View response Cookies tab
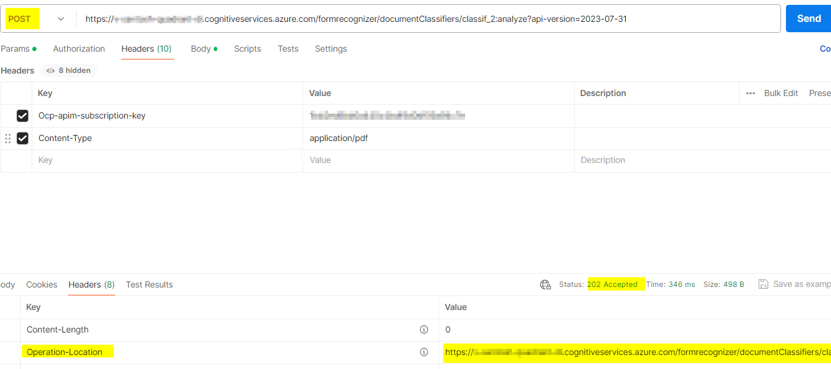Image resolution: width=831 pixels, height=369 pixels. click(41, 285)
